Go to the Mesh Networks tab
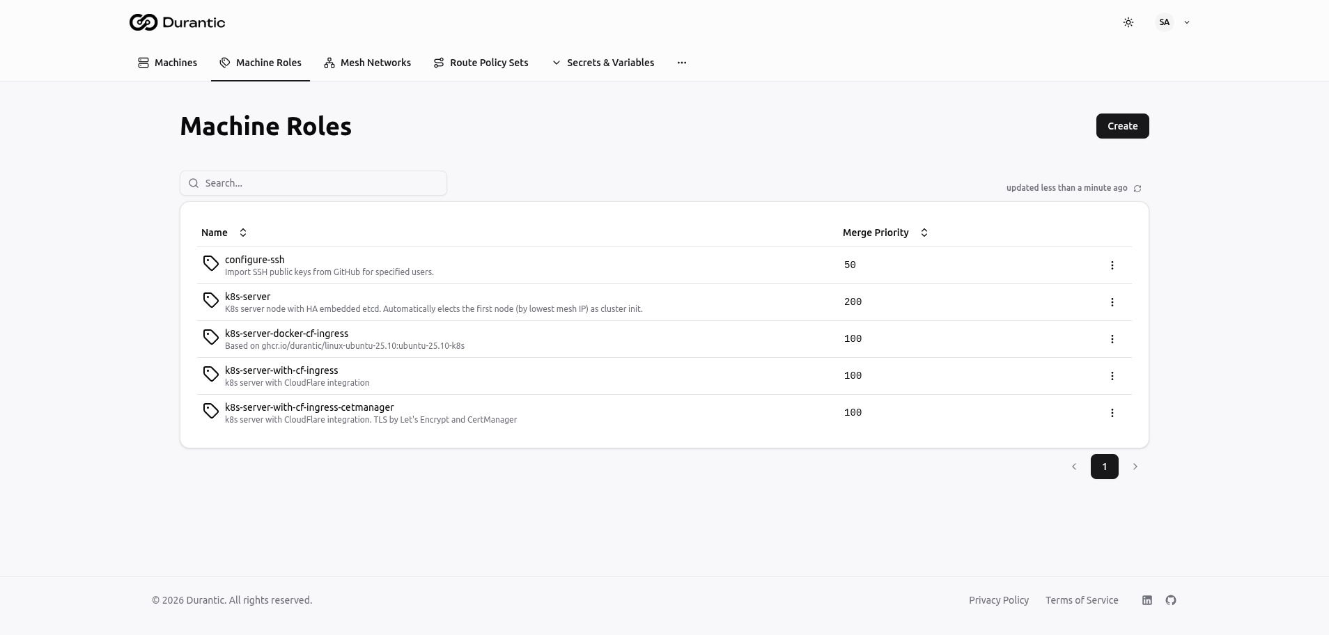This screenshot has height=635, width=1329. [x=368, y=63]
